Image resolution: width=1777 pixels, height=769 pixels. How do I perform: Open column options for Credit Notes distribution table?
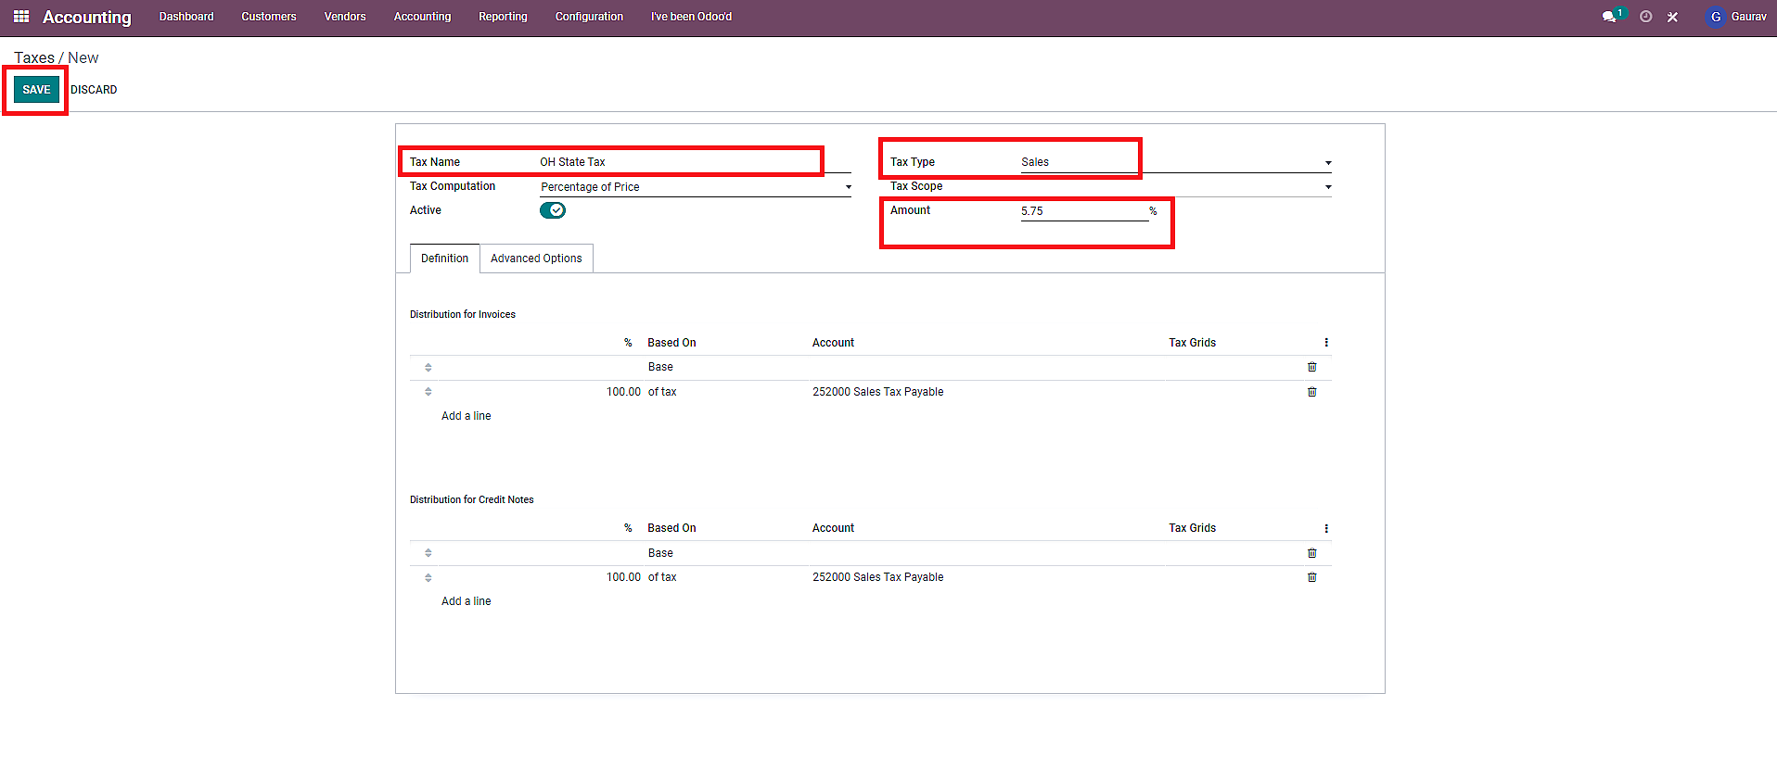click(x=1326, y=528)
